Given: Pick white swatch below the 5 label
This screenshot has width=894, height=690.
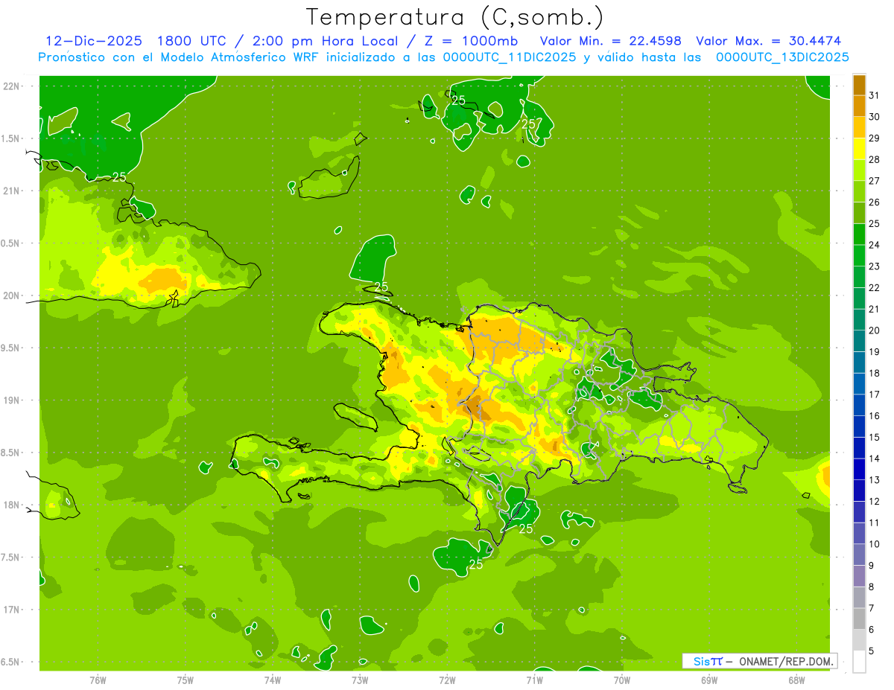Looking at the screenshot, I should [859, 662].
